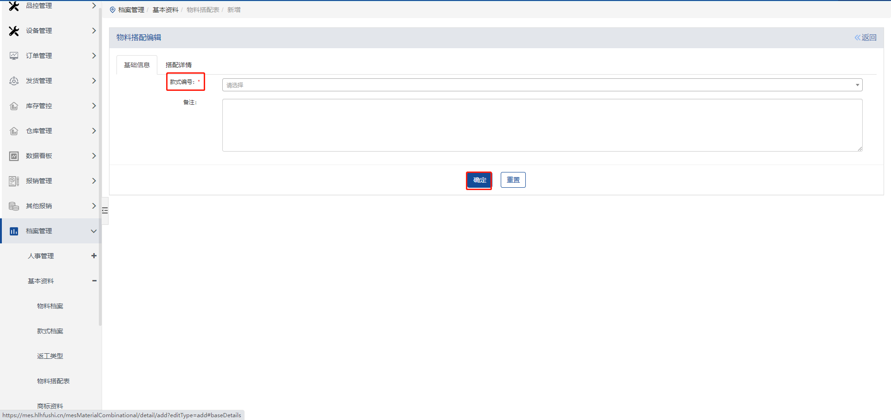This screenshot has height=420, width=891.
Task: Collapse 基本资料 with the minus sign
Action: tap(94, 281)
